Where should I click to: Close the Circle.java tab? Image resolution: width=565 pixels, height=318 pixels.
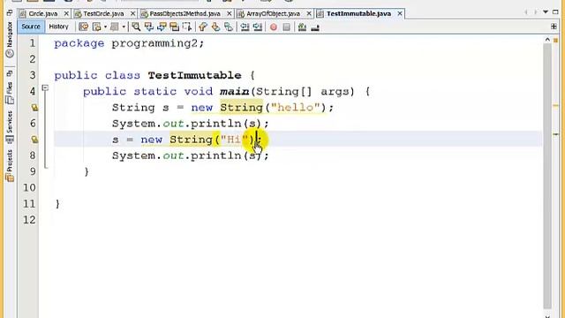(x=66, y=14)
